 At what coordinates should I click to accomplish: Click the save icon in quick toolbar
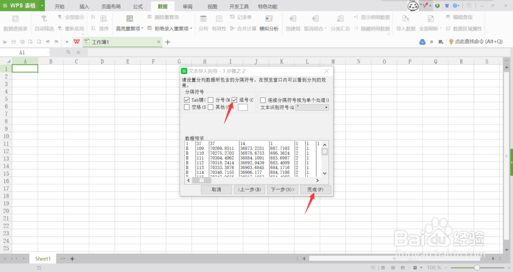[13, 42]
